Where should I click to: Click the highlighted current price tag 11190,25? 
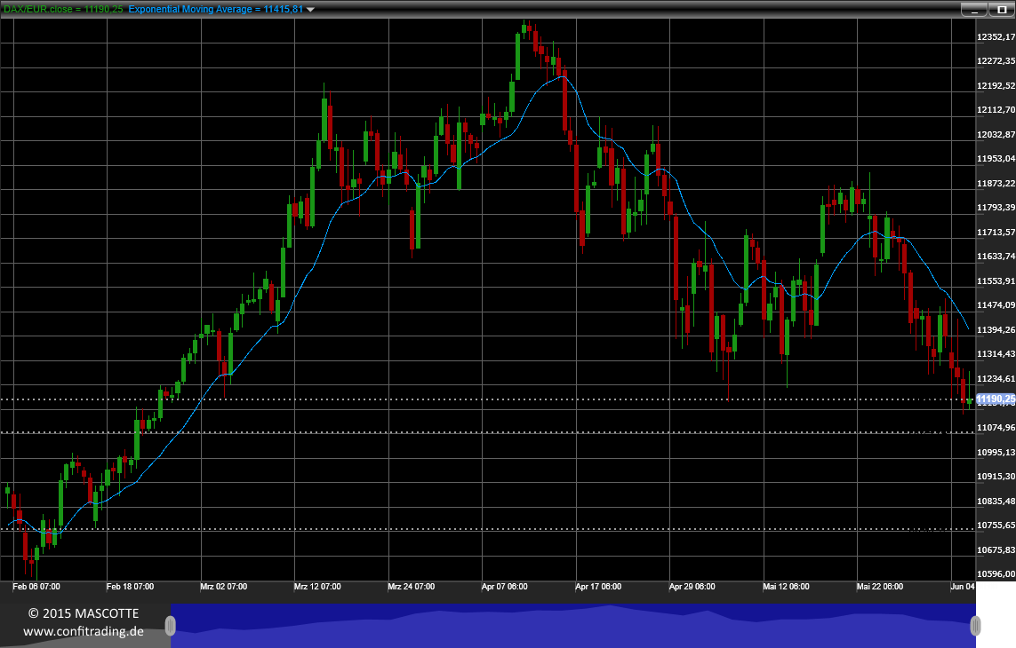[x=996, y=399]
